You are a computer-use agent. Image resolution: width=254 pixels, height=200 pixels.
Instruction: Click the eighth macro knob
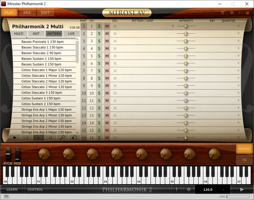coord(214,154)
